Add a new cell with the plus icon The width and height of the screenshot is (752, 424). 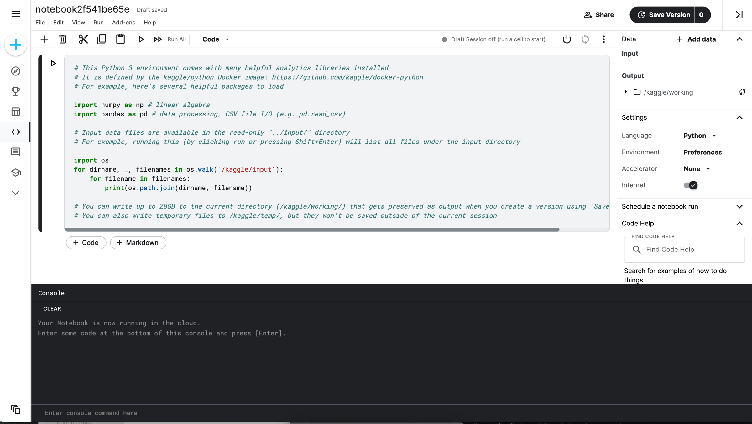coord(44,39)
